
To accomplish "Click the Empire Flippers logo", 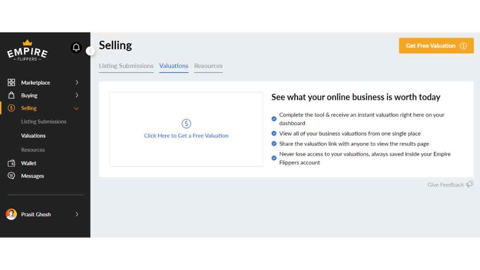I will [27, 50].
